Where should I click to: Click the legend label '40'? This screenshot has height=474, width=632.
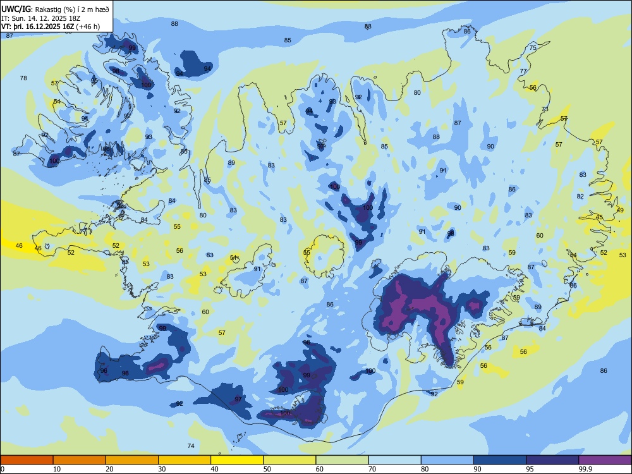click(x=214, y=469)
